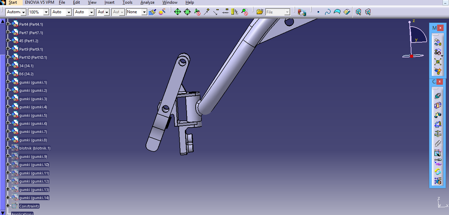Click the Contact constraint icon

click(437, 105)
